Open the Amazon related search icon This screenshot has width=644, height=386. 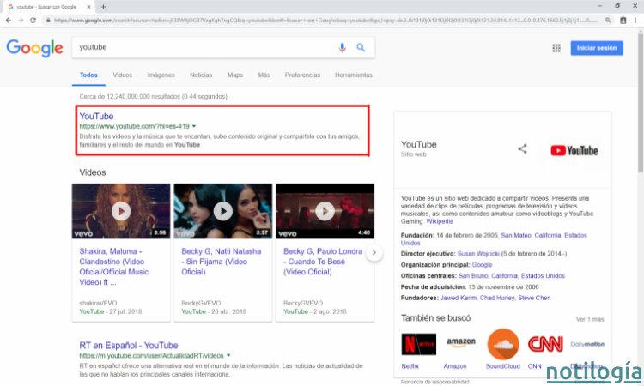[461, 342]
